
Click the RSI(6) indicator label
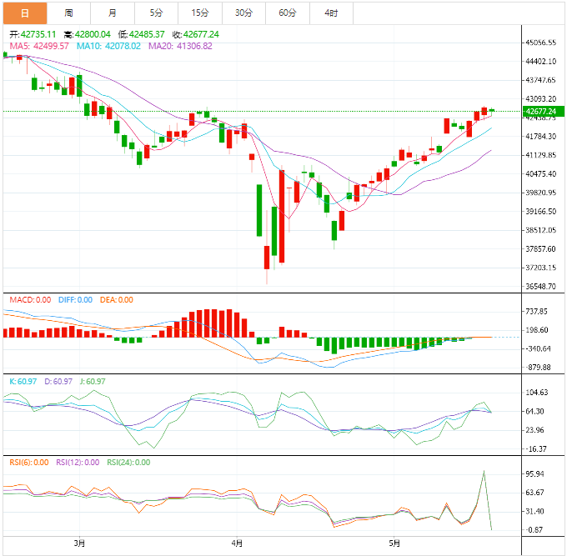(x=27, y=463)
